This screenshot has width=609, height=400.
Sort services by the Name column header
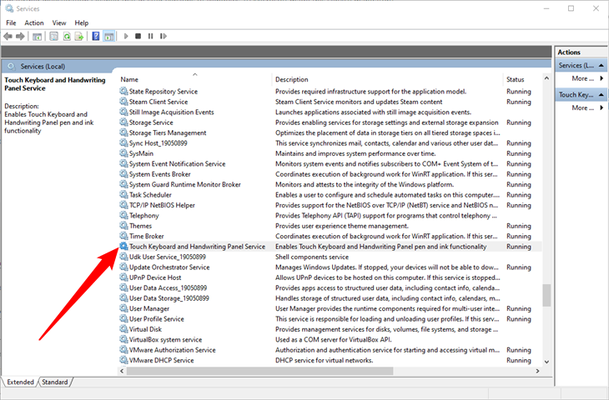192,79
